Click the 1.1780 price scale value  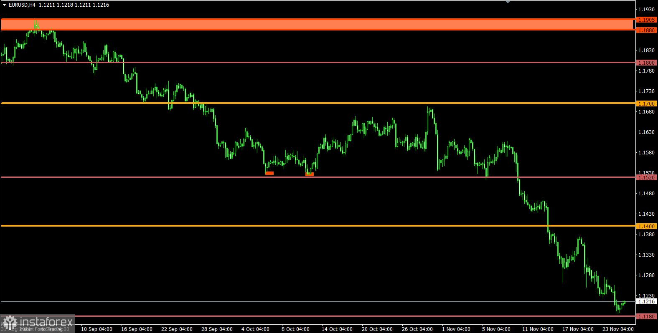coord(647,71)
